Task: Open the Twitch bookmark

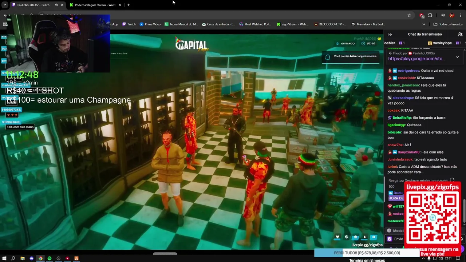Action: tap(129, 24)
